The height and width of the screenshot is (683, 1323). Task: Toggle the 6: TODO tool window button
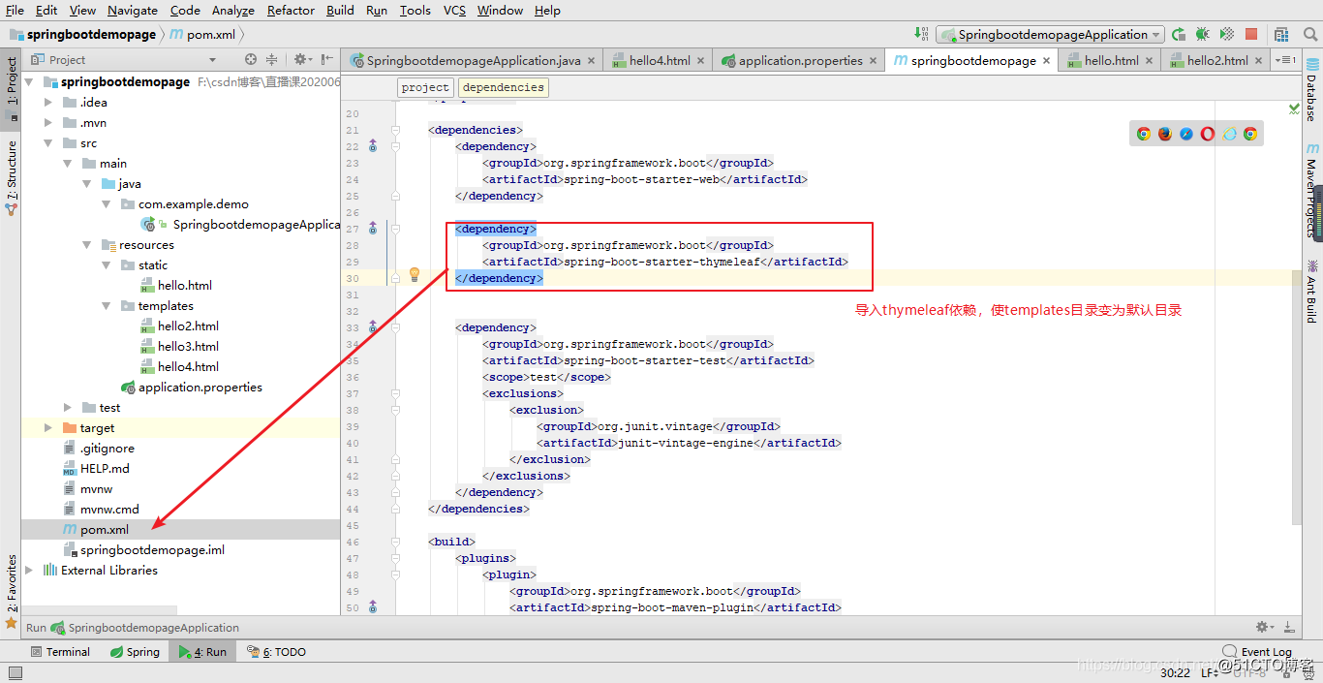pos(276,652)
